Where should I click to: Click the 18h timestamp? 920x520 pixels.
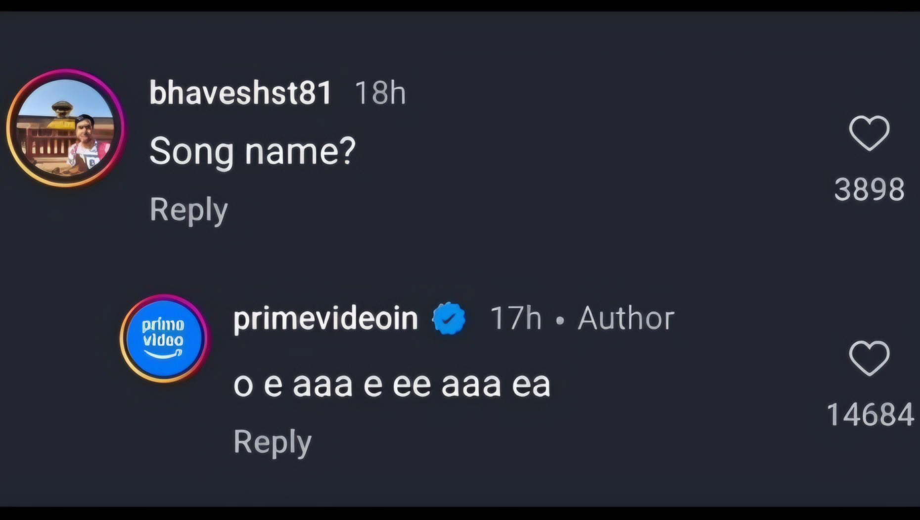380,92
